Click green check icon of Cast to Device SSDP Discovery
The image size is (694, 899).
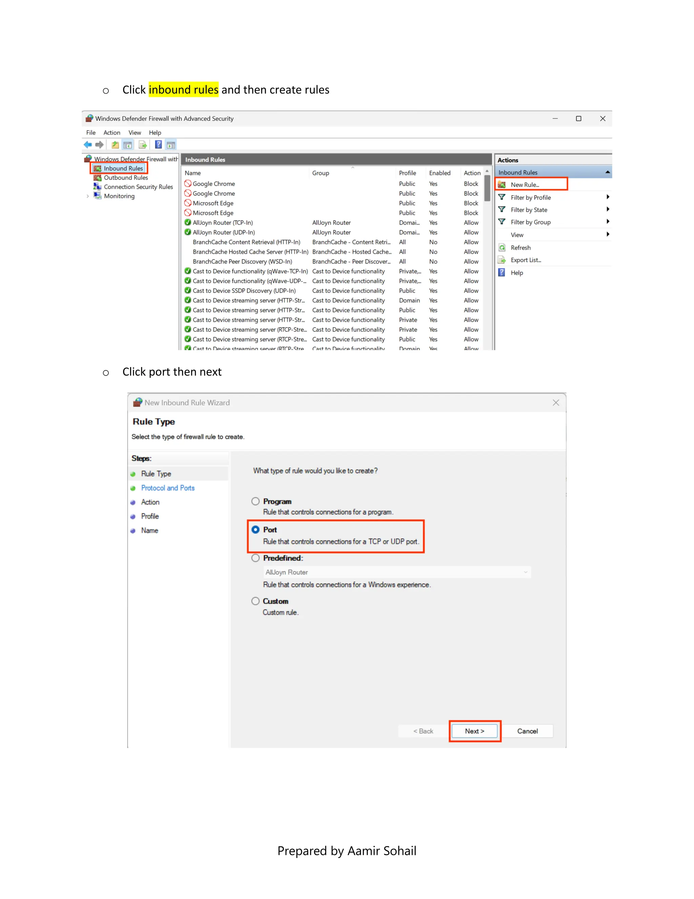[x=188, y=291]
